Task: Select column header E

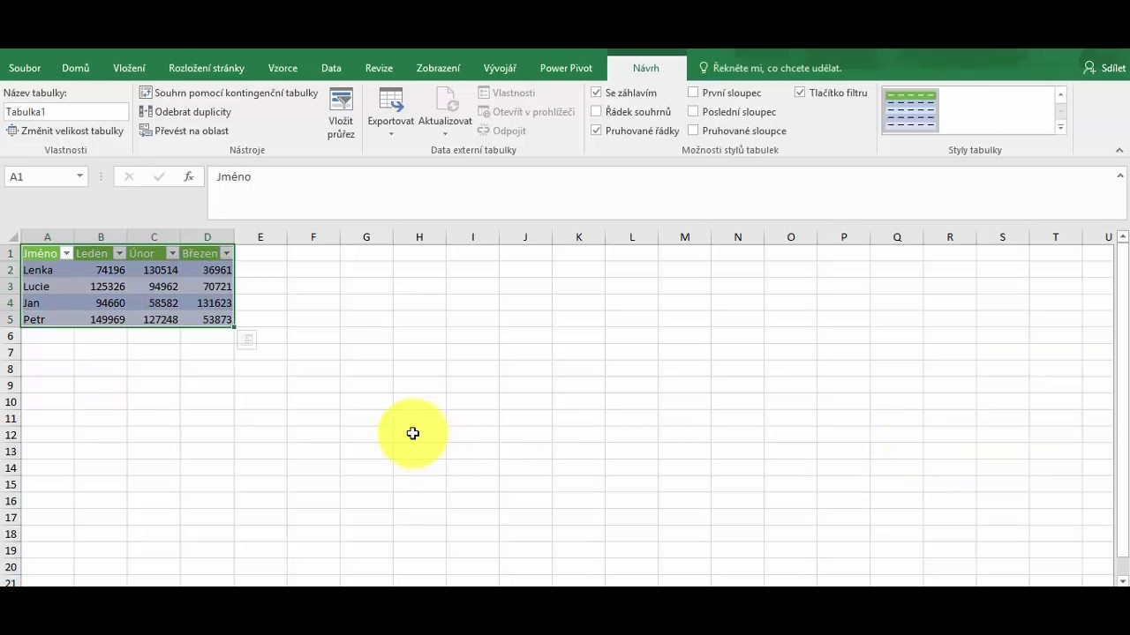Action: tap(260, 237)
